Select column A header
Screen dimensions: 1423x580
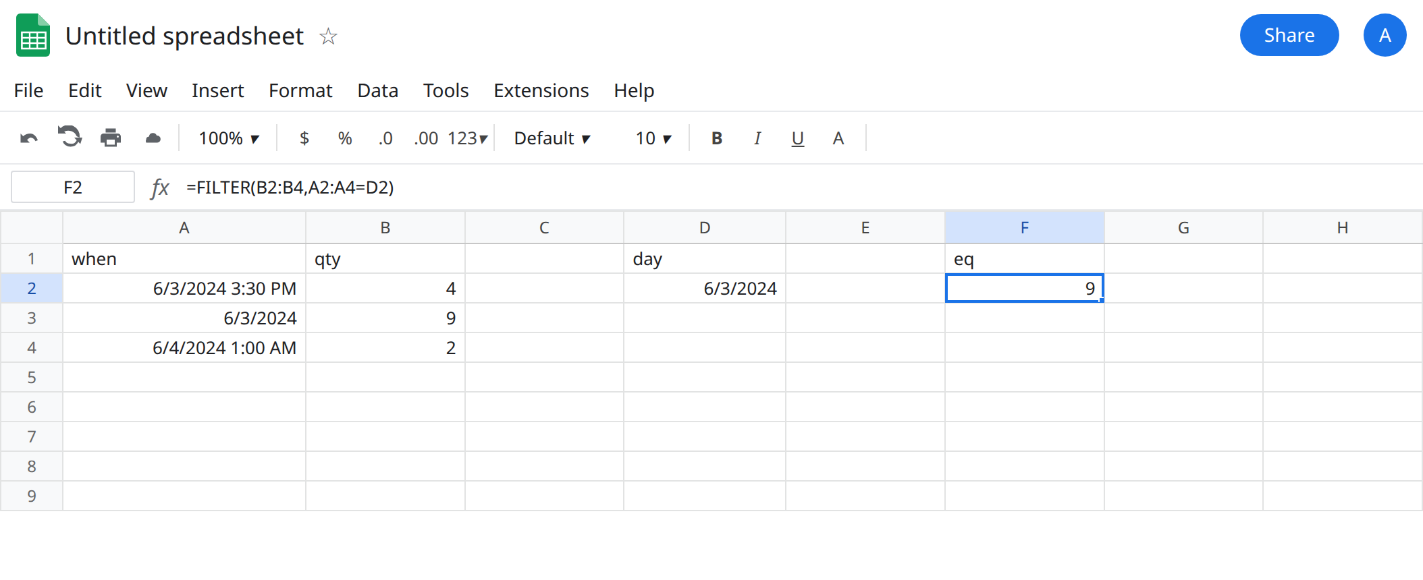click(x=184, y=228)
